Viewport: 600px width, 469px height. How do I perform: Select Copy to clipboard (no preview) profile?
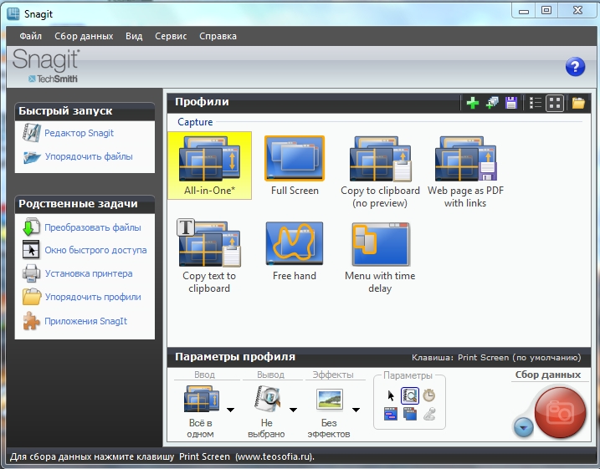pos(380,171)
